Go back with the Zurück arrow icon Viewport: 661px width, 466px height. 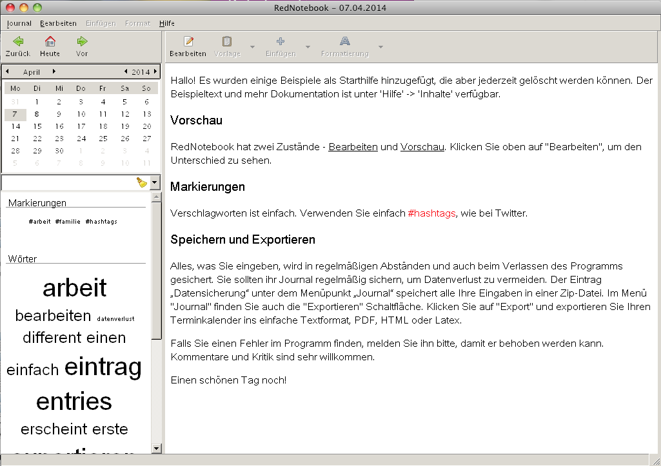point(18,41)
